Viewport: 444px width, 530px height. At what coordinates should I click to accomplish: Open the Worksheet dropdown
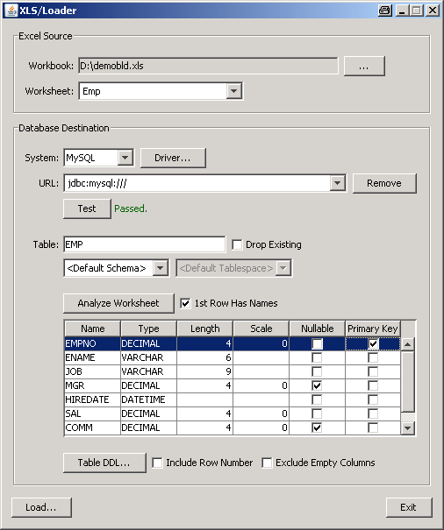coord(233,91)
